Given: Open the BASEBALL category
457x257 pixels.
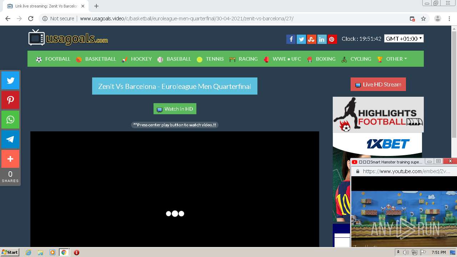Looking at the screenshot, I should pyautogui.click(x=174, y=59).
